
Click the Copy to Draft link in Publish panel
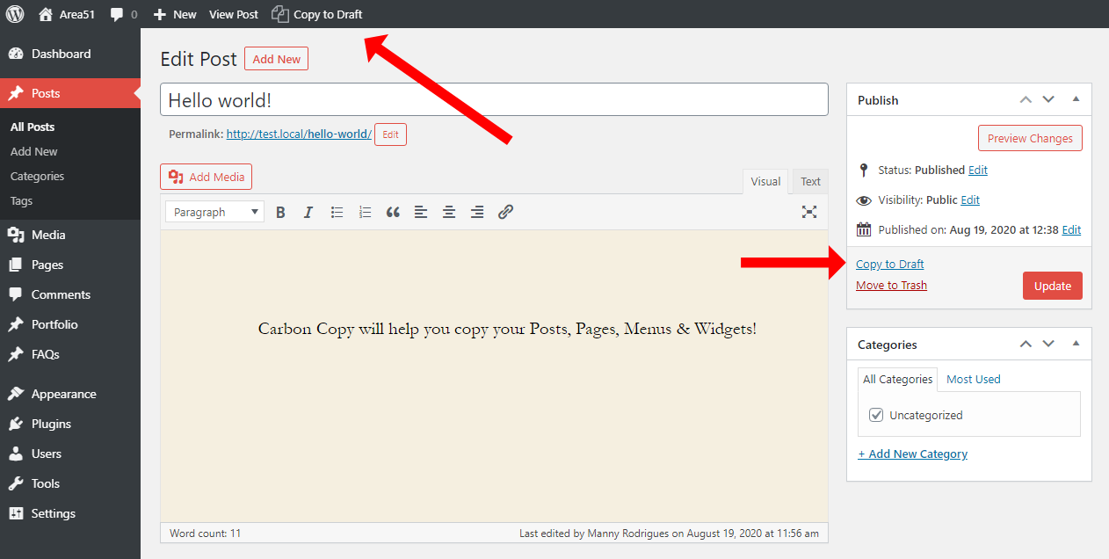[890, 264]
